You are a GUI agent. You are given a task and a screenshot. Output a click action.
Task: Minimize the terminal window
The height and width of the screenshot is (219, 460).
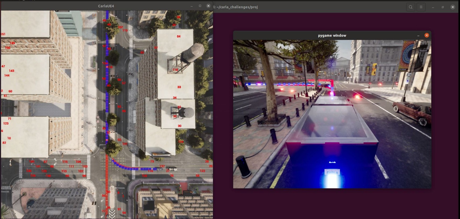click(433, 7)
